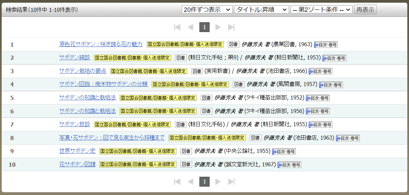Open the 第2ソート条件 dropdown
Image resolution: width=409 pixels, height=195 pixels.
(321, 10)
